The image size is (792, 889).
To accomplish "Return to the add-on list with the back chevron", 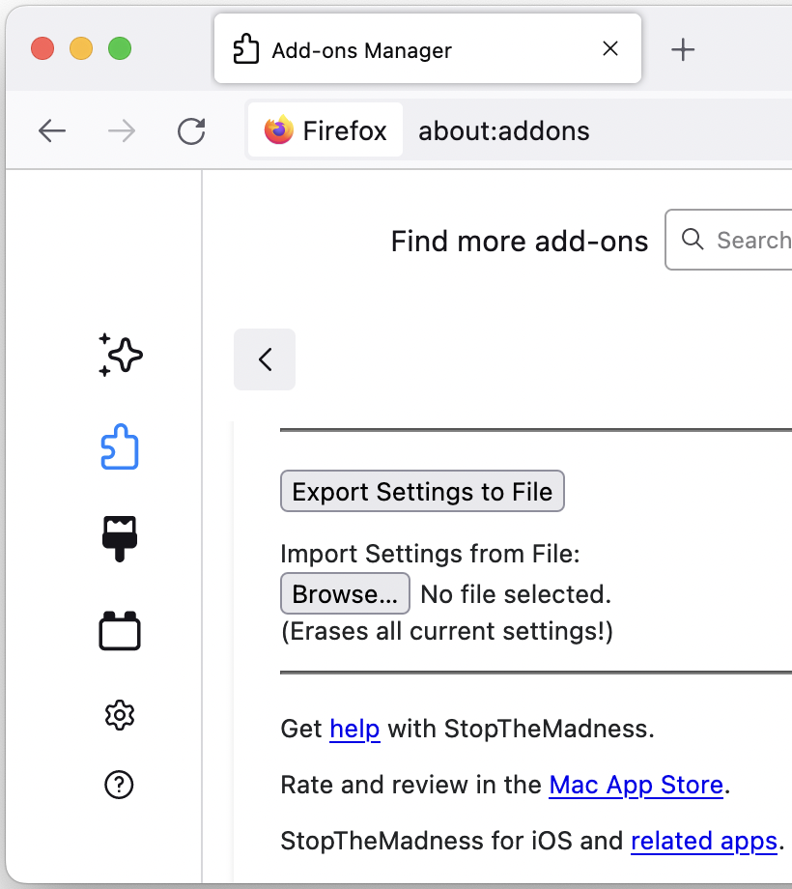I will [x=265, y=359].
